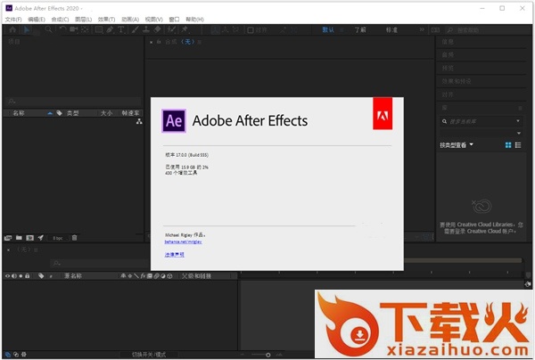
Task: Open the 帮助(H) menu
Action: coord(194,20)
